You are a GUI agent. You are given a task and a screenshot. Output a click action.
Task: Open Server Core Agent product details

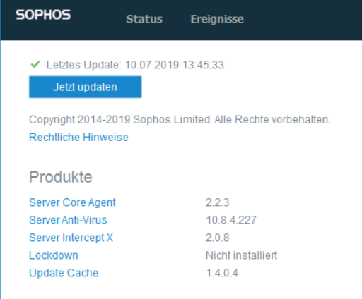tap(72, 202)
